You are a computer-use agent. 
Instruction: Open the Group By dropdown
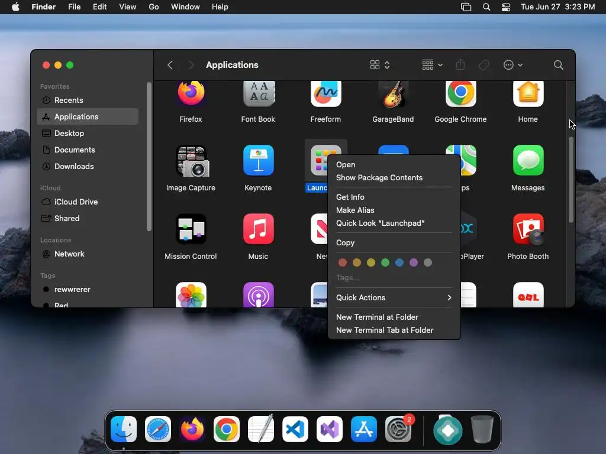point(432,65)
